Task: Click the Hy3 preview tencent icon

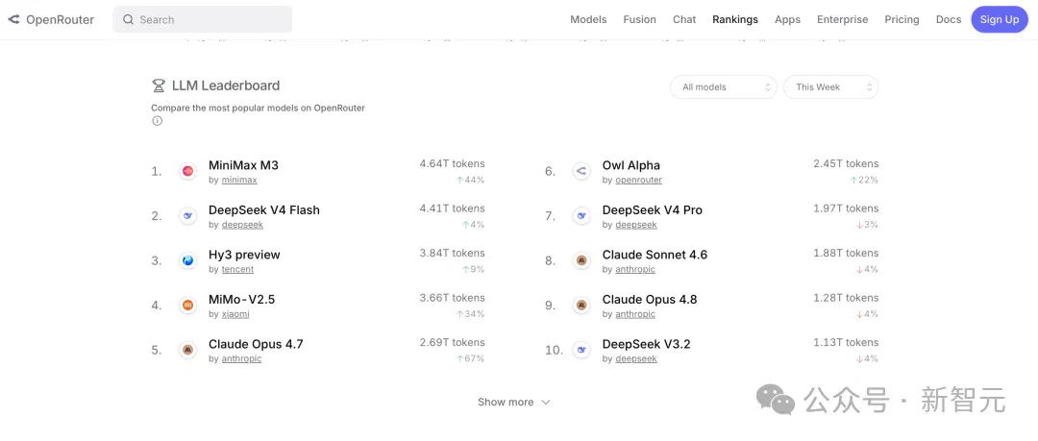Action: click(188, 261)
